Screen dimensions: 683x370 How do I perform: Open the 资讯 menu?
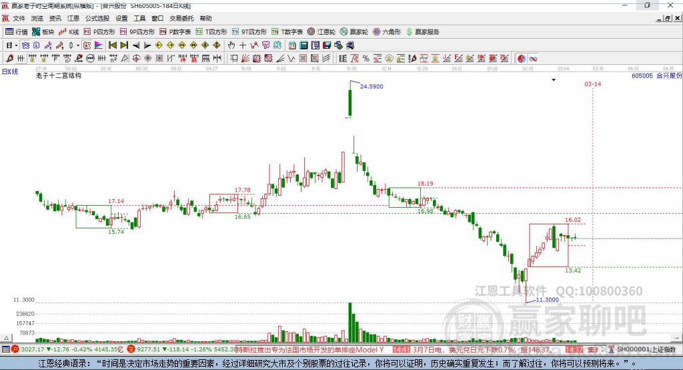pos(55,18)
